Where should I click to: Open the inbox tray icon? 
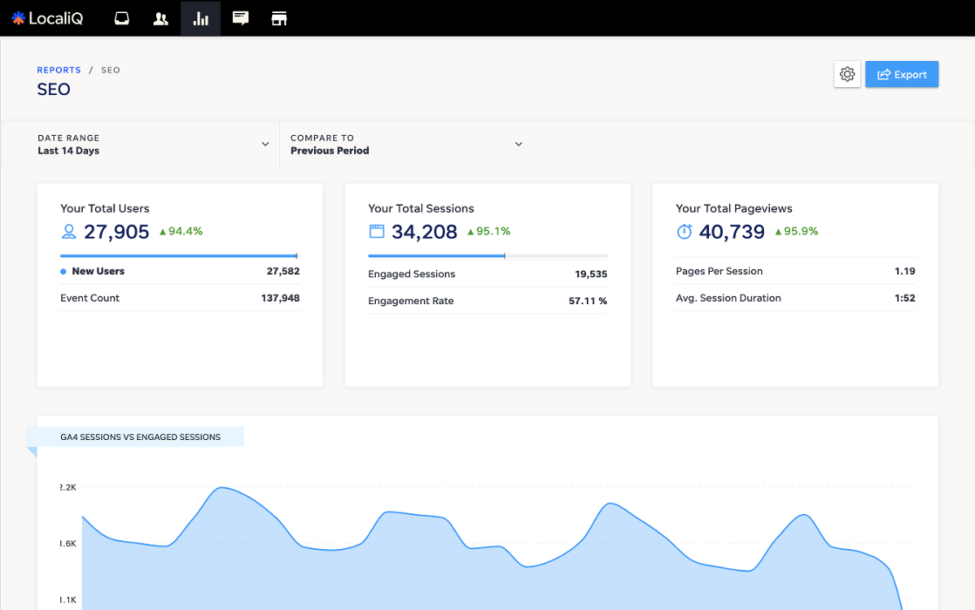tap(122, 18)
